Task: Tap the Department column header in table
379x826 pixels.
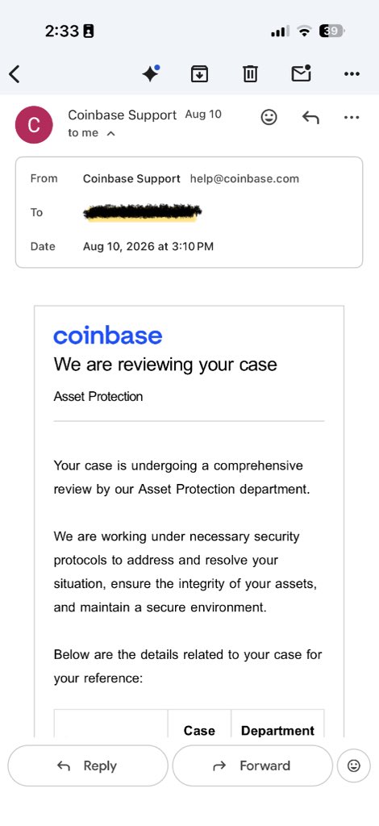Action: tap(277, 731)
